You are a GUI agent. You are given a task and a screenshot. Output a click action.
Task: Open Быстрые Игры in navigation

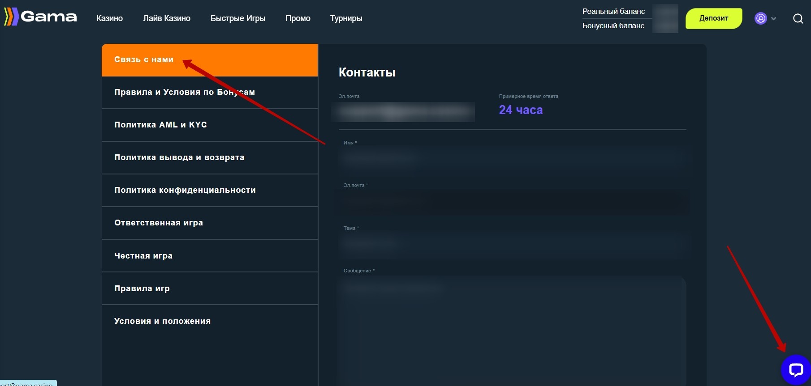coord(237,18)
